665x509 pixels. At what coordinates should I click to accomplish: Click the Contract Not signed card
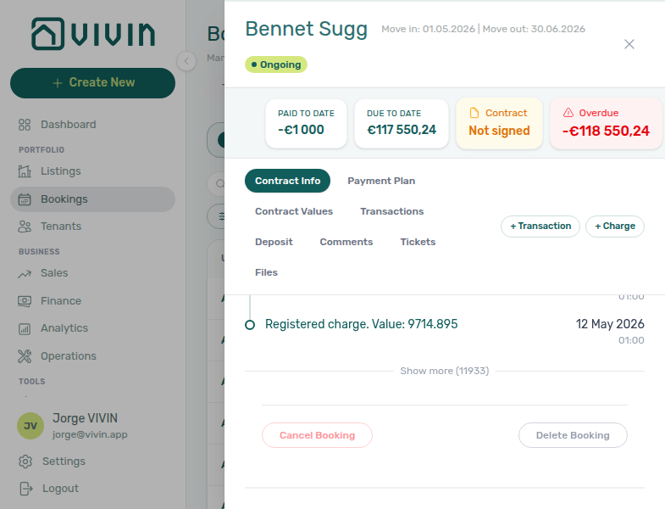(x=499, y=124)
